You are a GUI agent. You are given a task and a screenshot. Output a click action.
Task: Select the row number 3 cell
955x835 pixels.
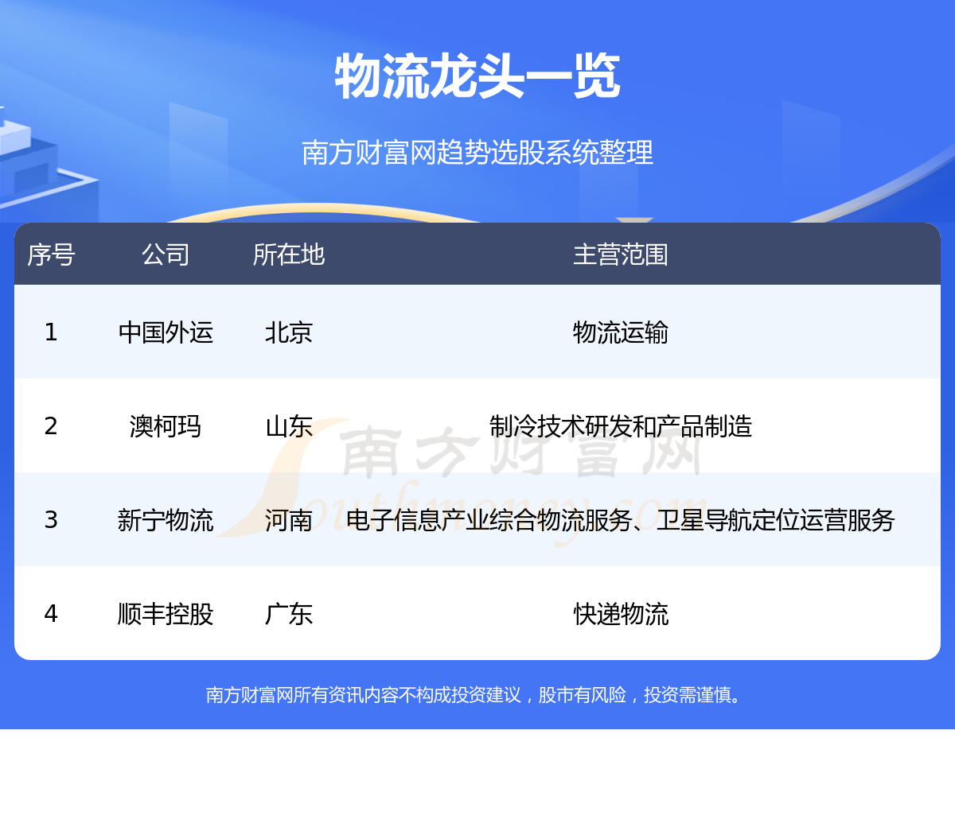coord(51,520)
